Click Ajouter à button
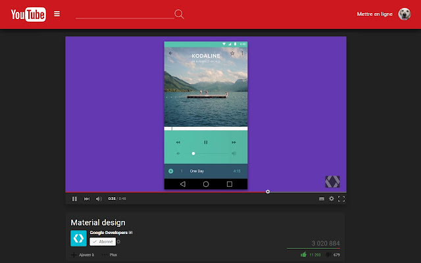Image resolution: width=421 pixels, height=263 pixels. [83, 254]
